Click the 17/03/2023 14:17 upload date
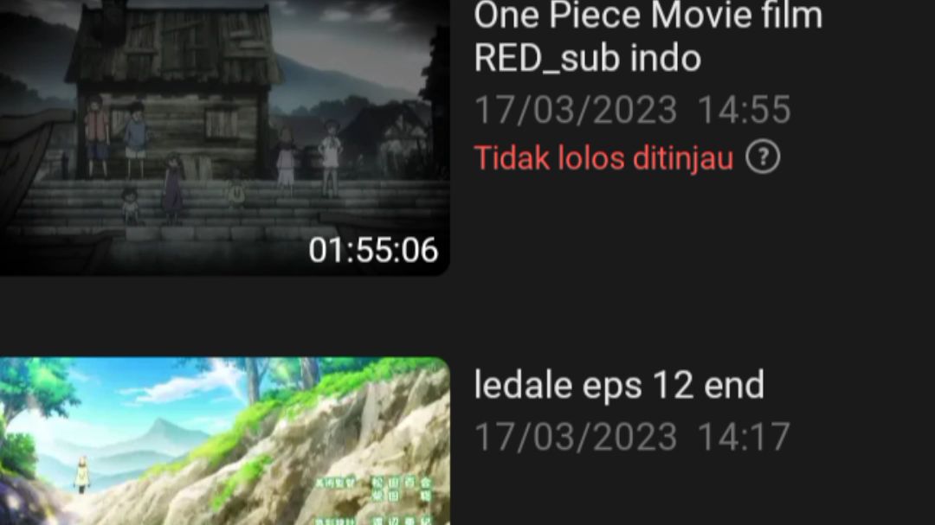Viewport: 935px width, 525px height. point(633,437)
